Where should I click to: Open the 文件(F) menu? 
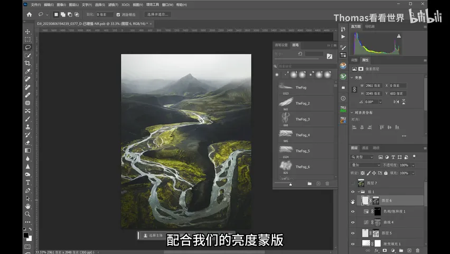point(36,5)
